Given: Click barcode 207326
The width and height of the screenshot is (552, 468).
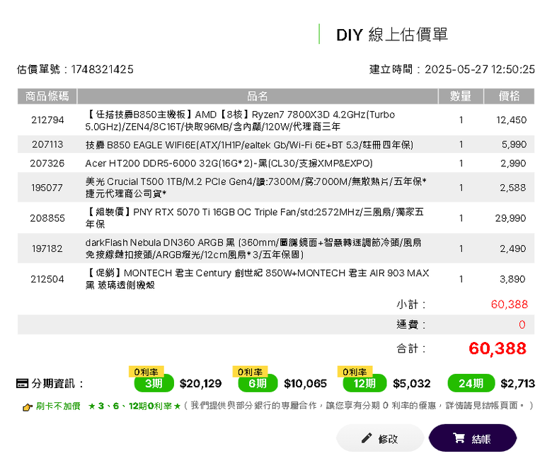Looking at the screenshot, I should 47,164.
